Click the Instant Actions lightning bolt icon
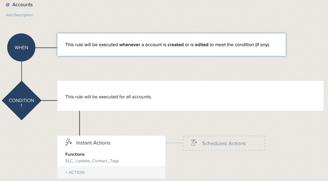Viewport: 328px width, 181px height. point(69,143)
